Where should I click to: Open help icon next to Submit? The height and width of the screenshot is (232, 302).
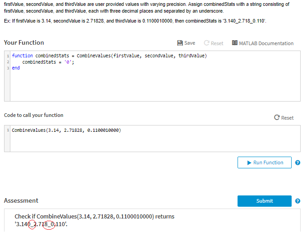point(297,201)
